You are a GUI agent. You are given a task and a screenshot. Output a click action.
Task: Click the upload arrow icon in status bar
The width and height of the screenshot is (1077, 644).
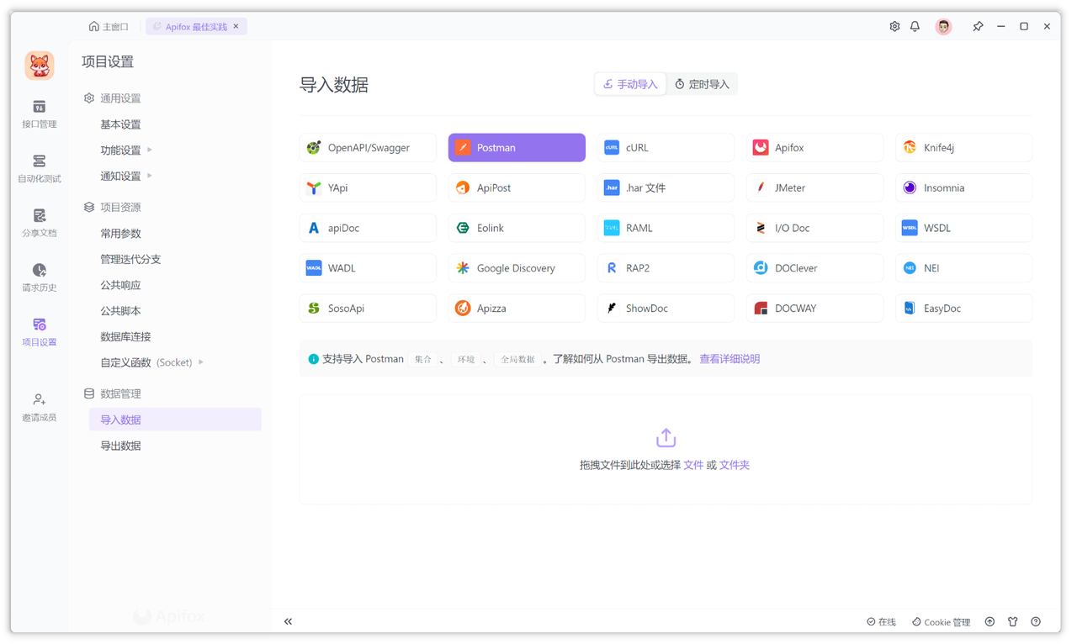[x=989, y=622]
